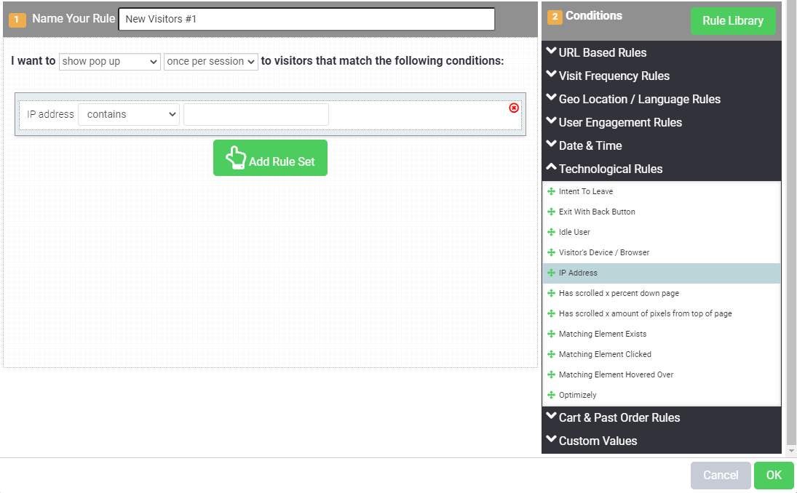Screen dimensions: 797x493
Task: Open the Rule Library
Action: pyautogui.click(x=733, y=20)
